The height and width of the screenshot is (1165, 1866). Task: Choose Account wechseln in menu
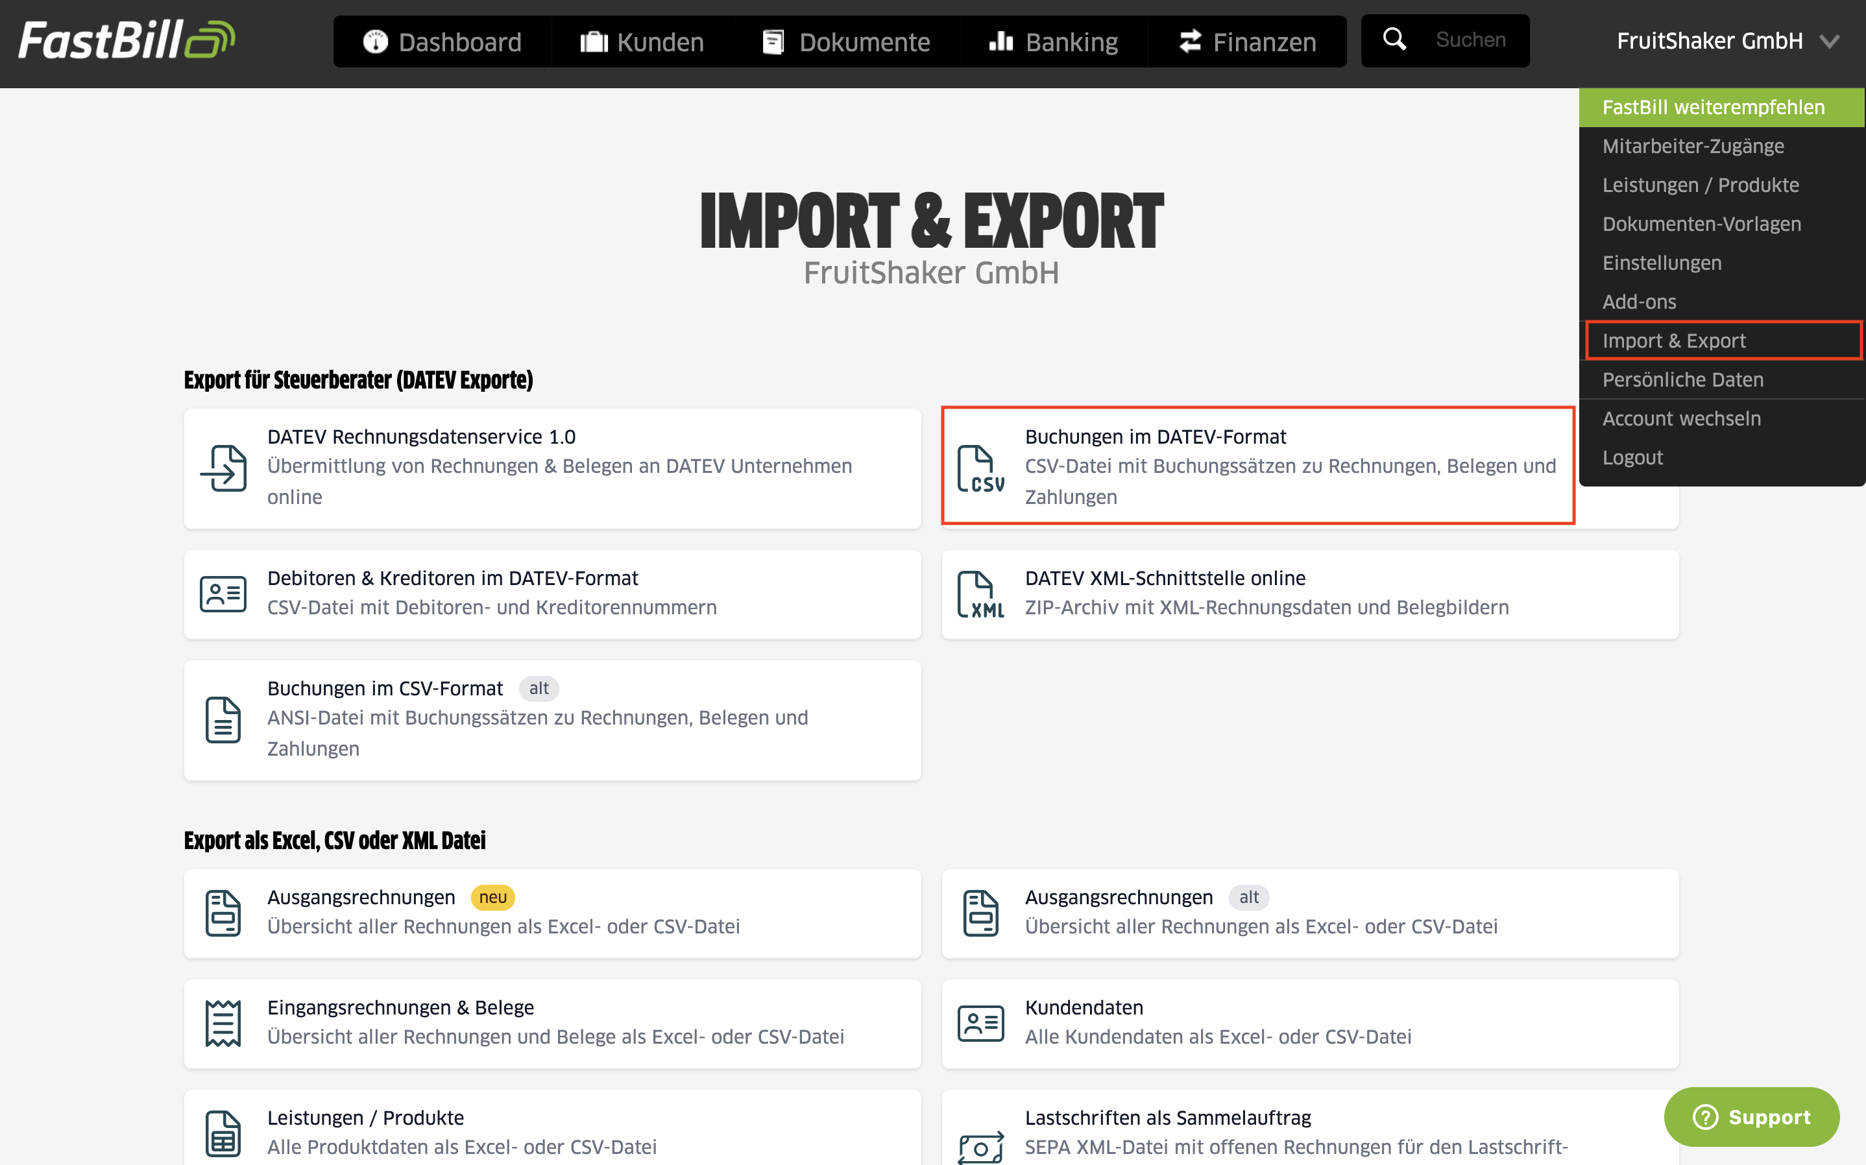(1722, 418)
